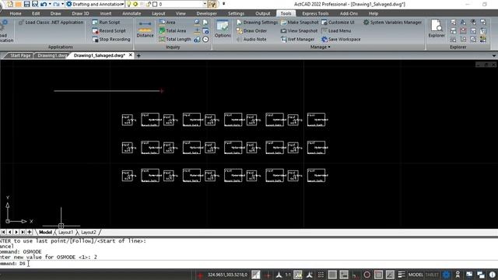Viewport: 498px width, 280px height.
Task: Click the command line input field
Action: point(249,264)
